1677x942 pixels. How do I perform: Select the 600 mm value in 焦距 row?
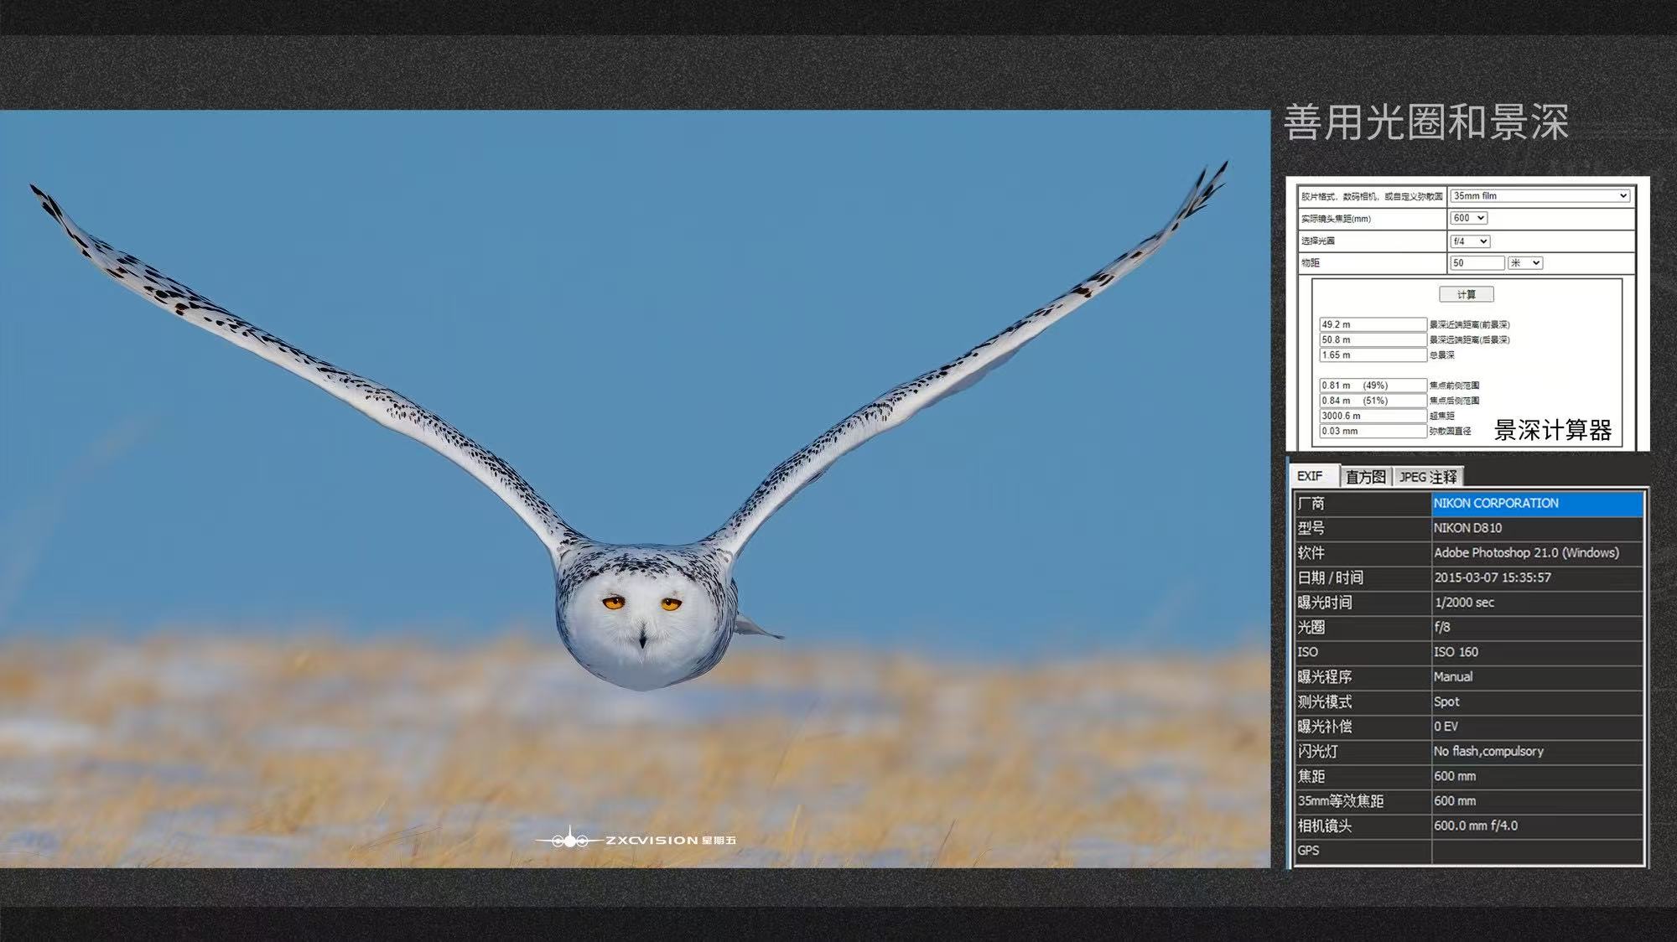point(1537,776)
